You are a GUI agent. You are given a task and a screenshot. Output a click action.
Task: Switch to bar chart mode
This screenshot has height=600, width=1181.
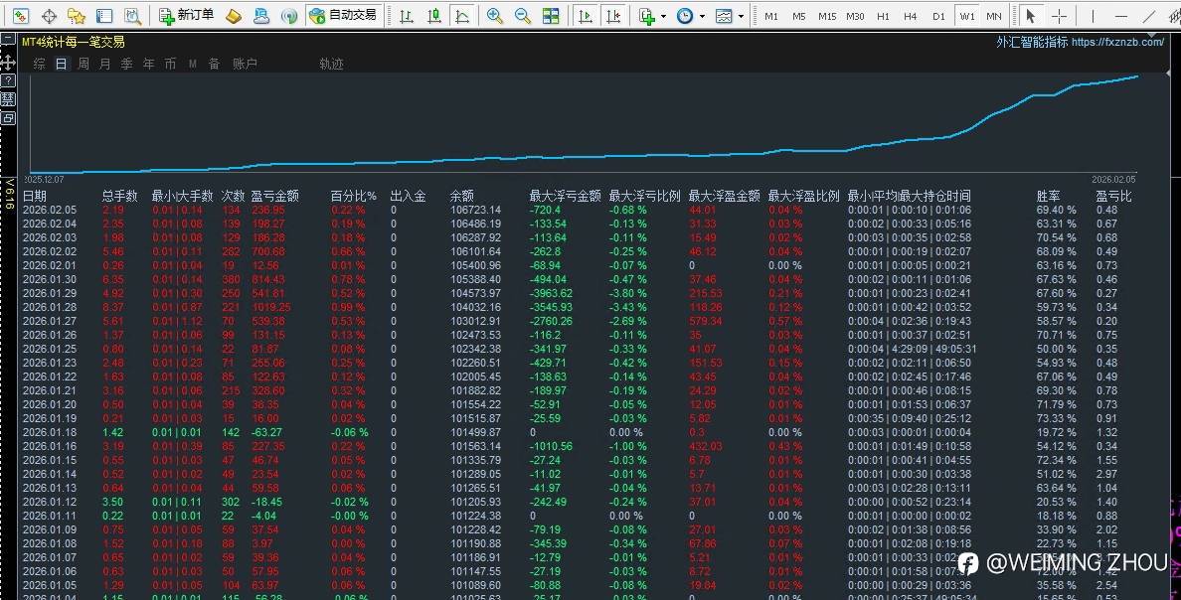[406, 15]
